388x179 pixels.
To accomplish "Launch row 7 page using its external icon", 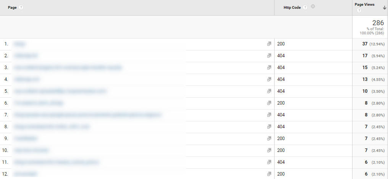I will [269, 115].
